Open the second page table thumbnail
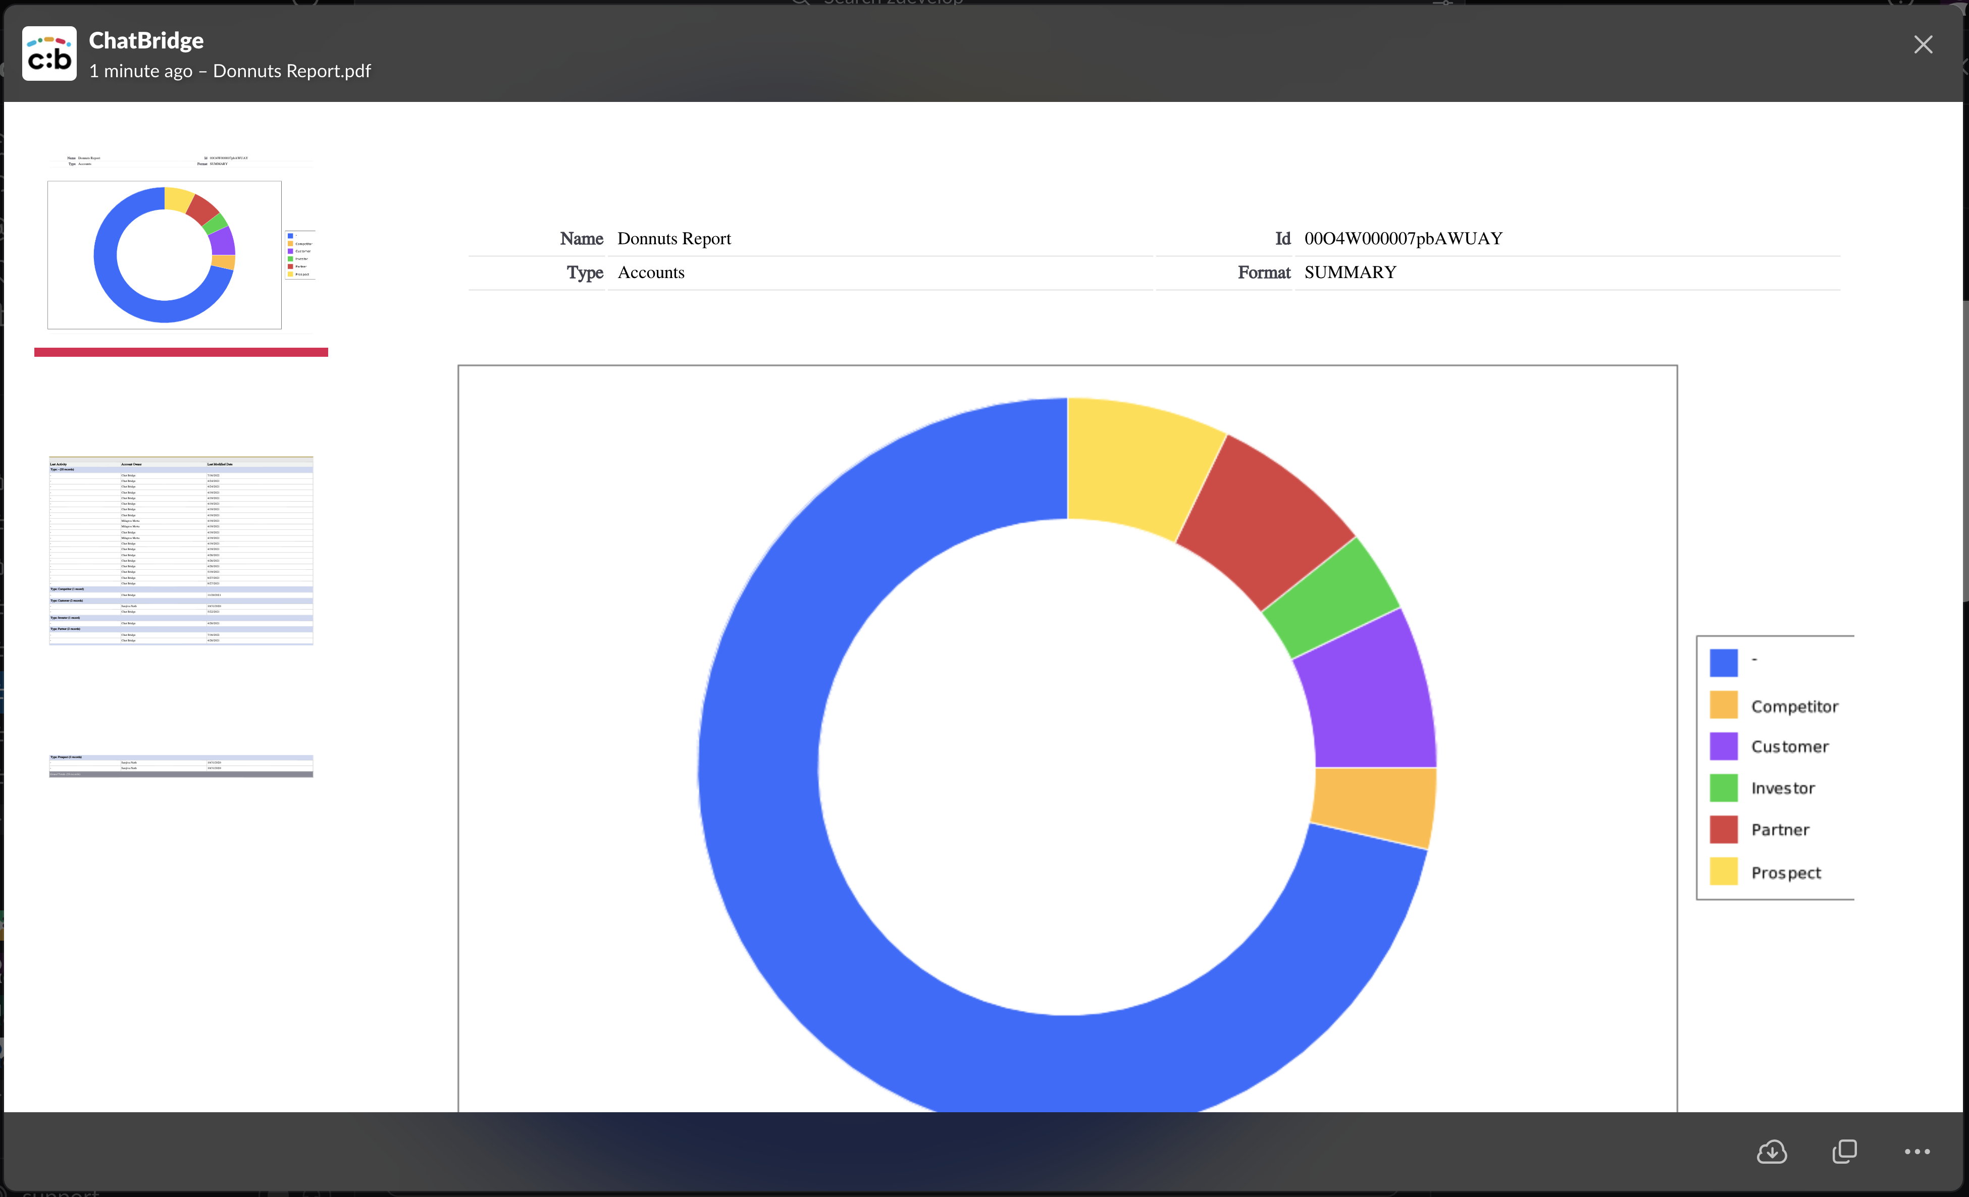 tap(181, 550)
